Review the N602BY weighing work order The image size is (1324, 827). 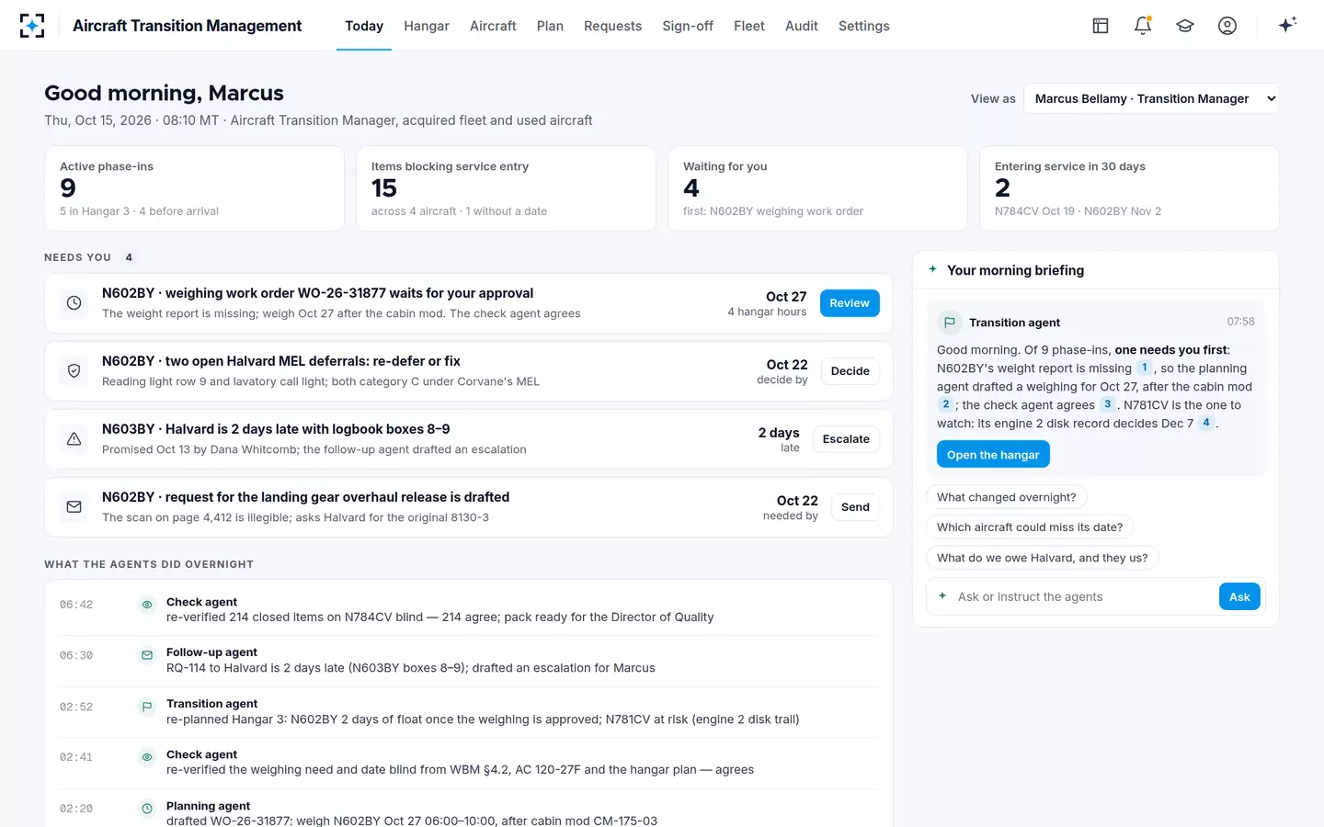pos(850,303)
